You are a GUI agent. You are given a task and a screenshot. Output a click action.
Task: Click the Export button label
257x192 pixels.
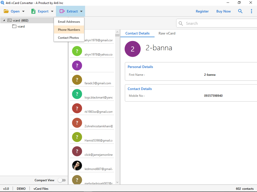[43, 11]
